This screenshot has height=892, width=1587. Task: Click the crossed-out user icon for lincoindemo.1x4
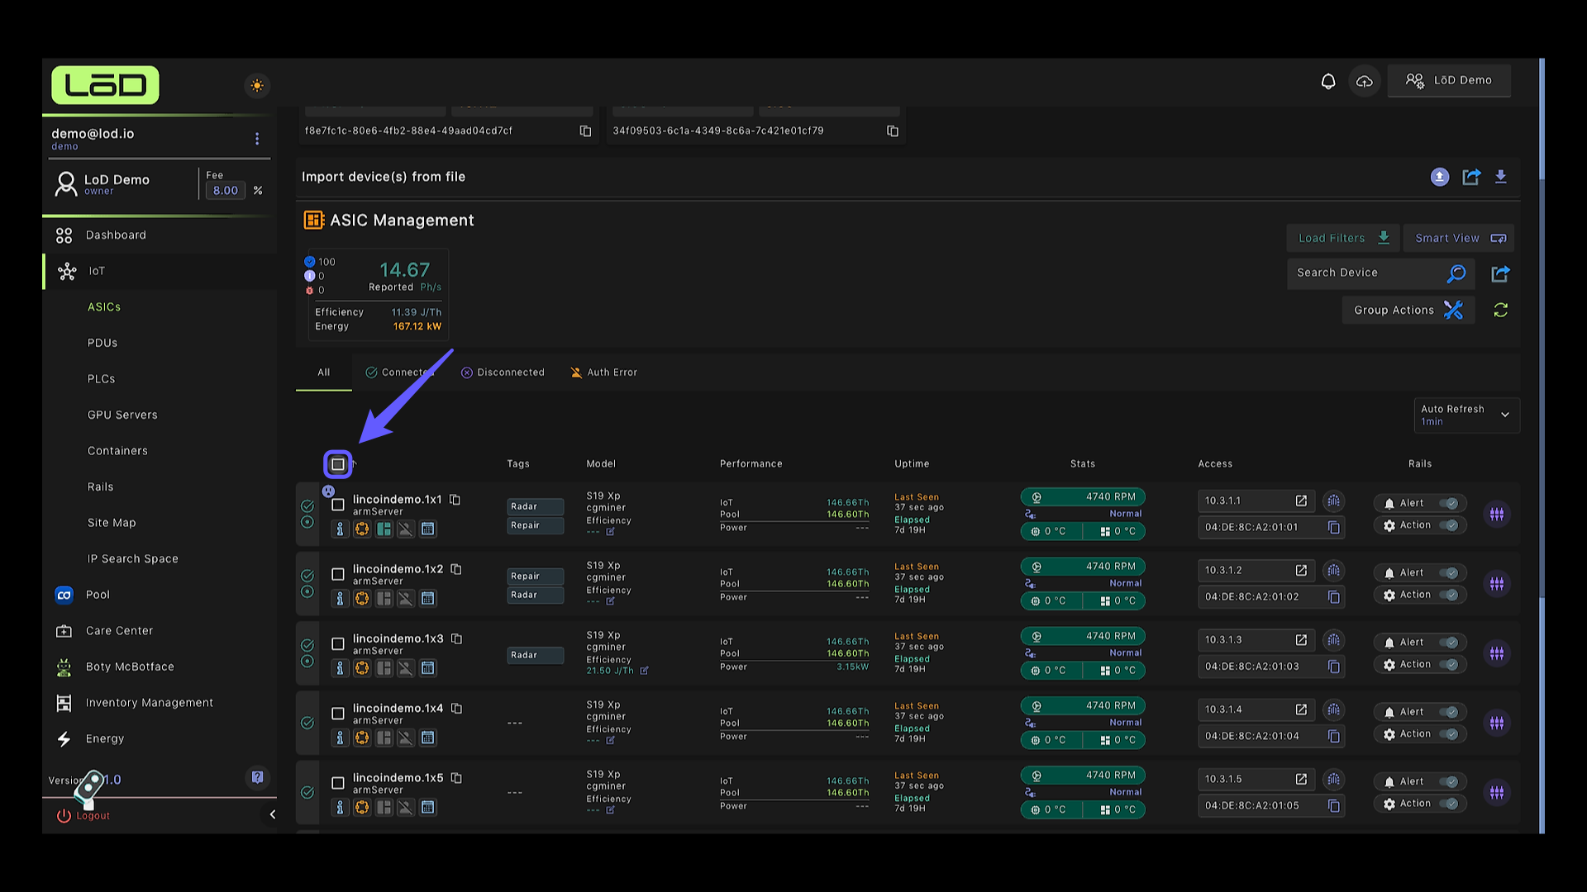[x=406, y=738]
